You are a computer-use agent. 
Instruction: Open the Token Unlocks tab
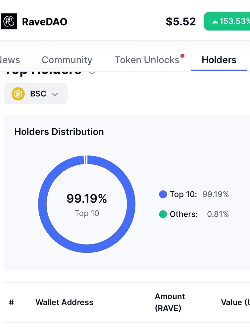(x=147, y=60)
